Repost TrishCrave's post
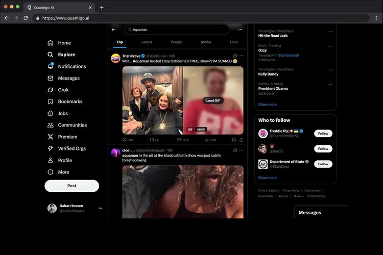Screen dimensions: 383x255 tap(154, 140)
